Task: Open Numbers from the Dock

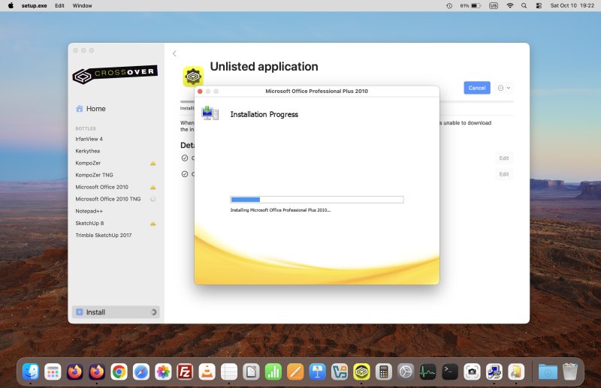Action: (273, 371)
